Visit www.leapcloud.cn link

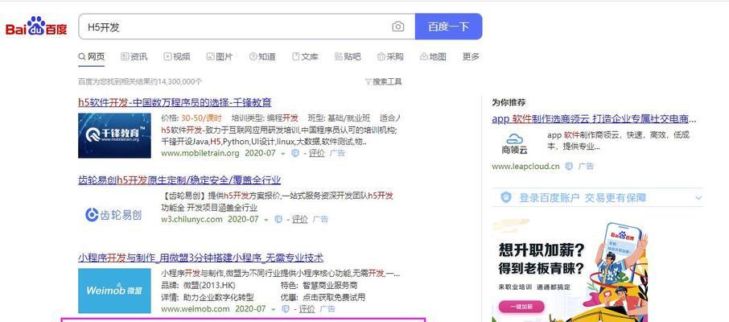525,166
